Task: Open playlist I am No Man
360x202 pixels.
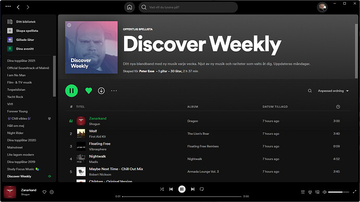Action: (16, 75)
